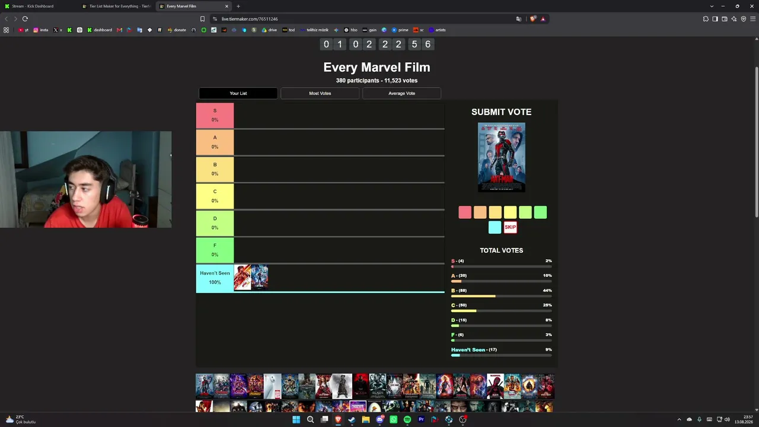Open the taskbar clock and date
759x427 pixels.
744,419
